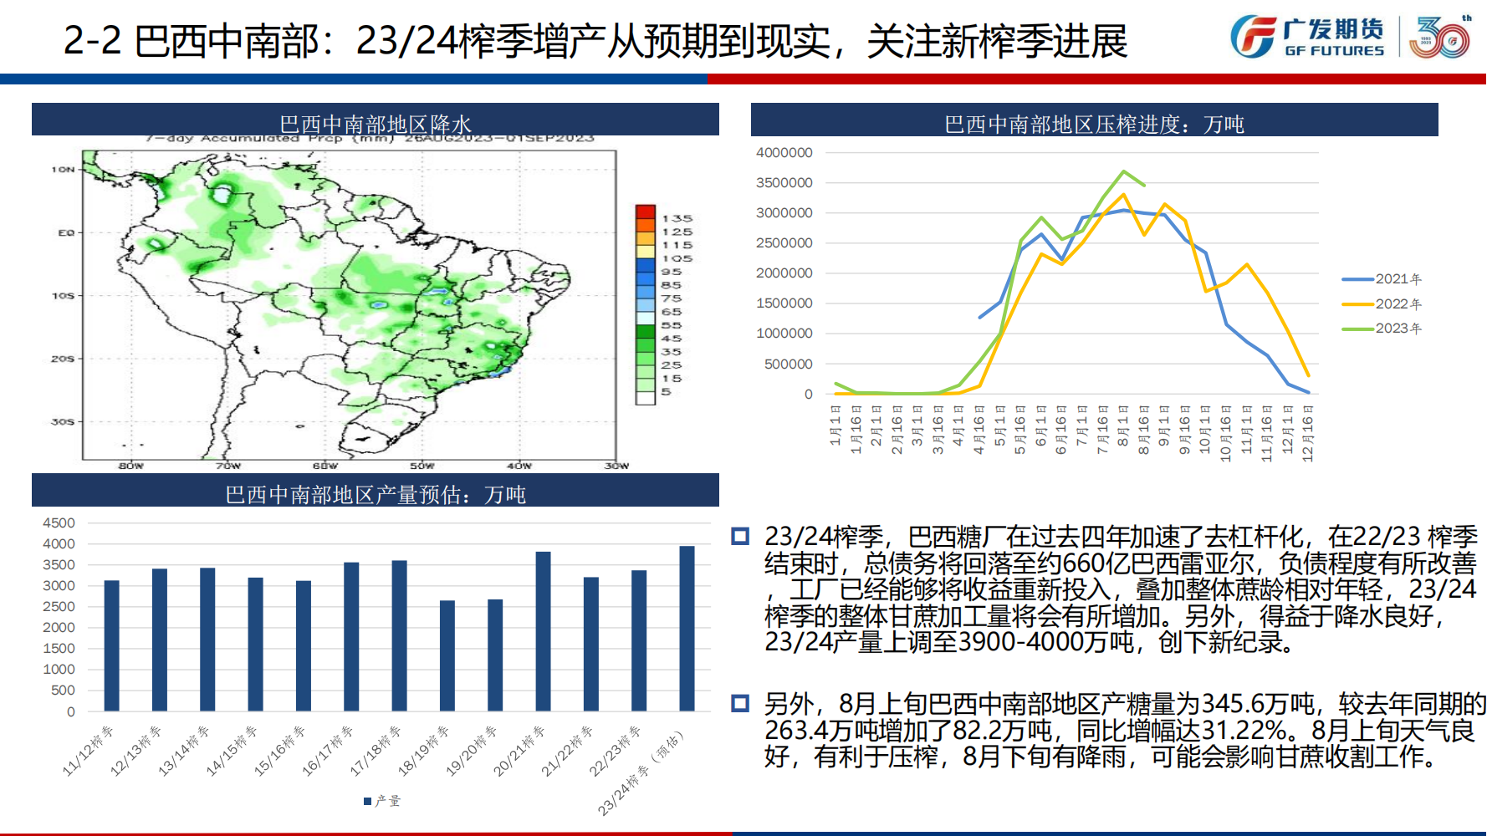Click the red 135 swatch in the precipitation scale
This screenshot has height=836, width=1487.
645,212
